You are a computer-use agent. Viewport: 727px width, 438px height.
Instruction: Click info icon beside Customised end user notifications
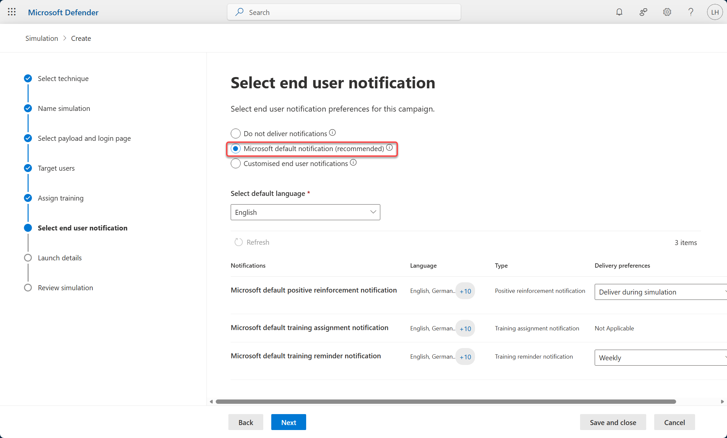pyautogui.click(x=353, y=163)
